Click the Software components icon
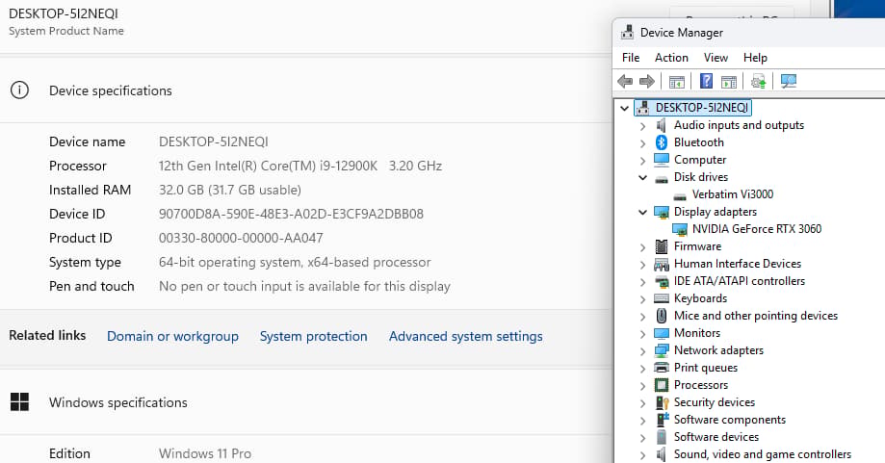 tap(662, 420)
